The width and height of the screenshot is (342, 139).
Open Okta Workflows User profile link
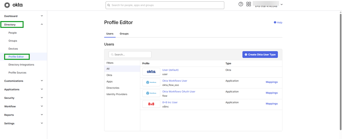(x=175, y=81)
